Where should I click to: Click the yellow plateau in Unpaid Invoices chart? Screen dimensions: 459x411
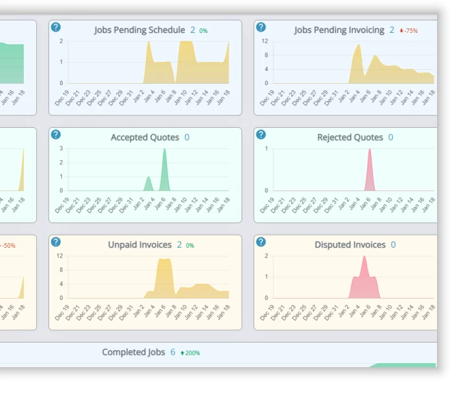click(164, 277)
